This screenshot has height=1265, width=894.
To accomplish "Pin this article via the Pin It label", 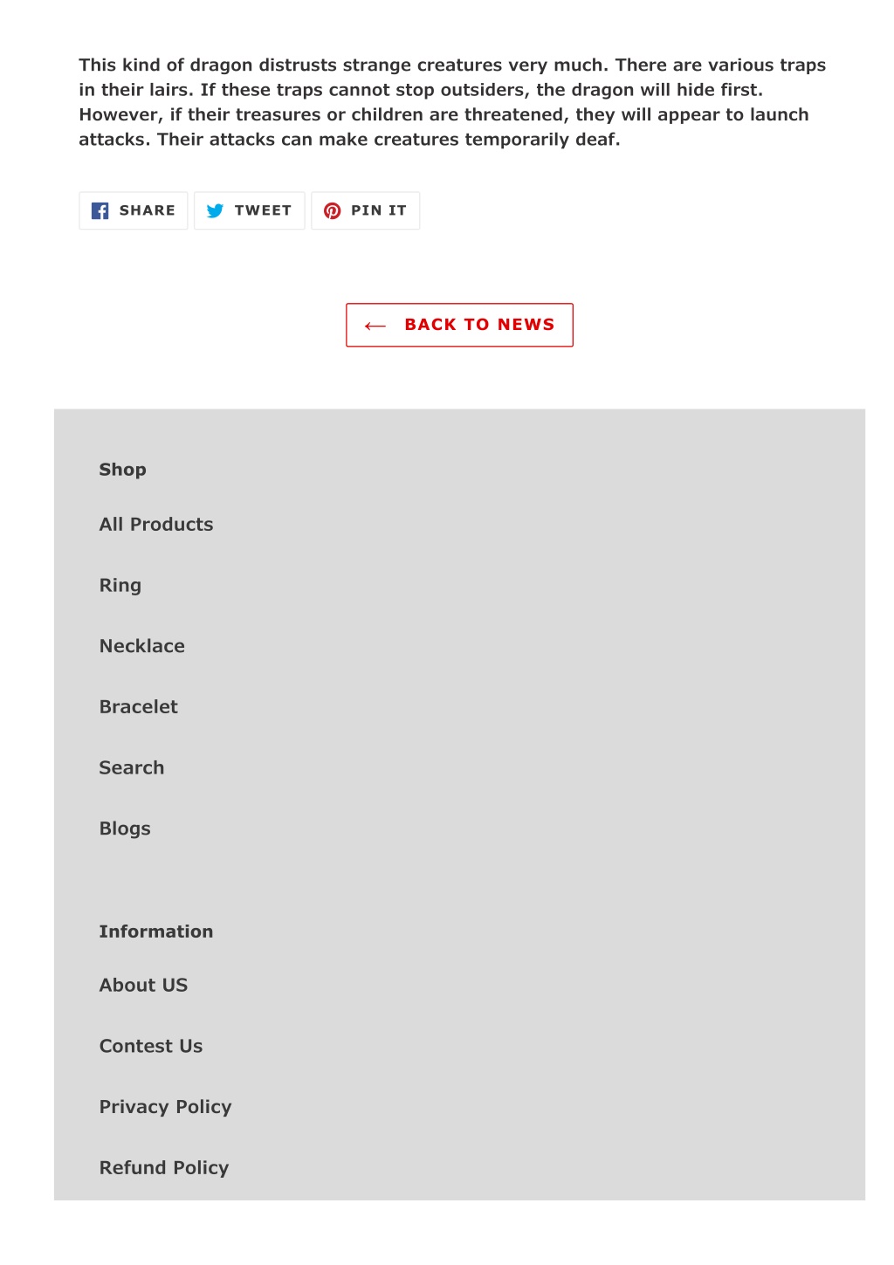I will pyautogui.click(x=379, y=210).
